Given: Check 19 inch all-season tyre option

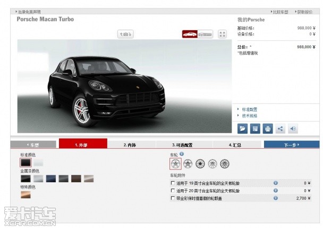Looking at the screenshot, I should pyautogui.click(x=173, y=183).
